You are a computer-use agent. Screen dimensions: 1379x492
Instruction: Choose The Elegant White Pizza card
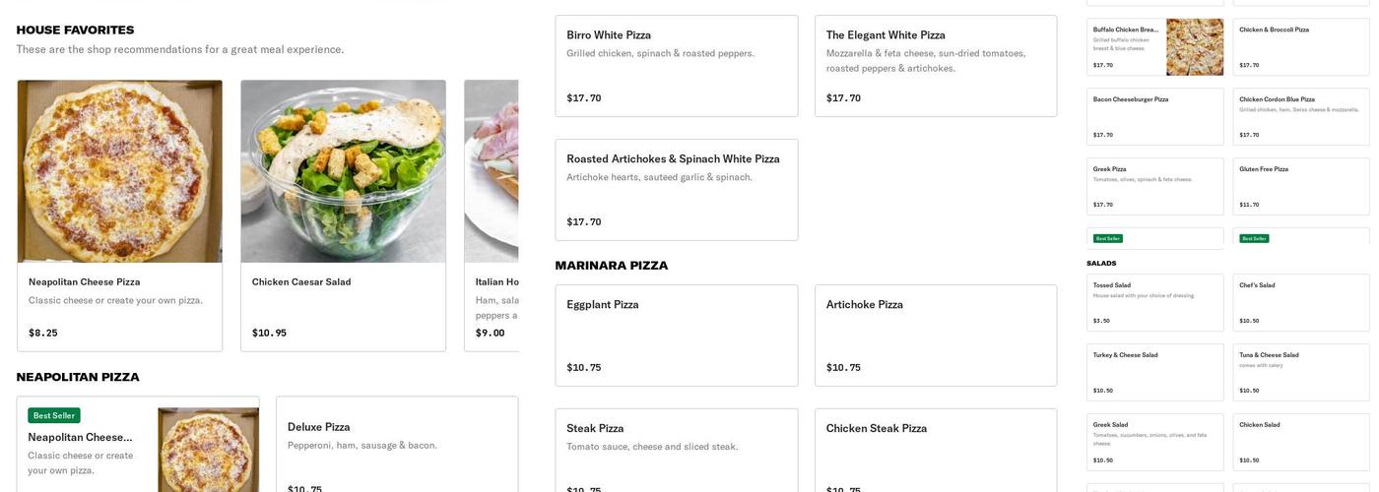tap(936, 66)
